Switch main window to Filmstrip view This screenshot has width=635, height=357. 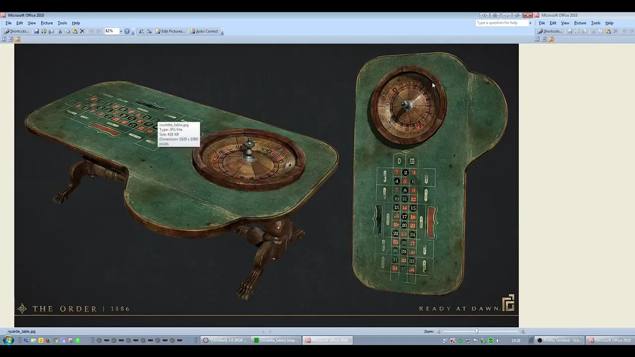pos(10,39)
